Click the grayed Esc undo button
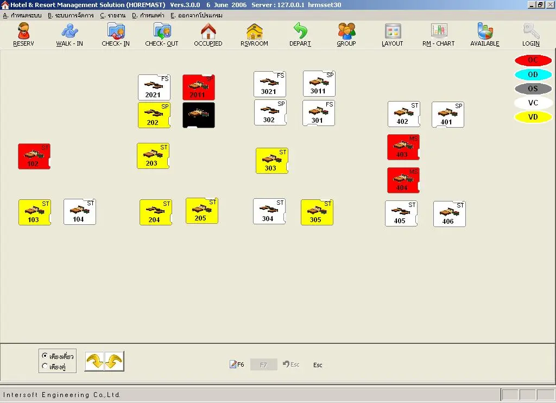The width and height of the screenshot is (556, 403). (x=291, y=364)
